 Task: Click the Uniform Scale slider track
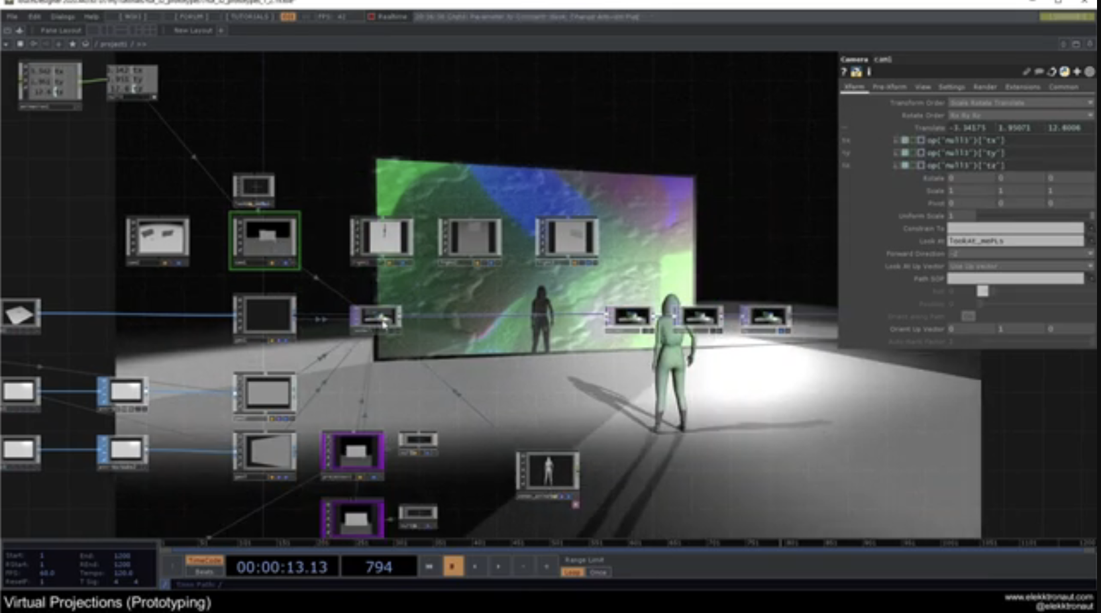(x=1035, y=216)
